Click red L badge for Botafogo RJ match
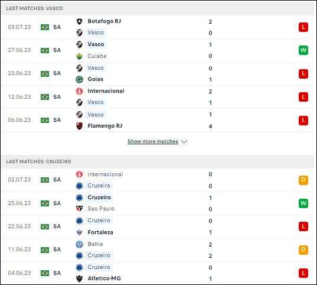 pyautogui.click(x=303, y=27)
